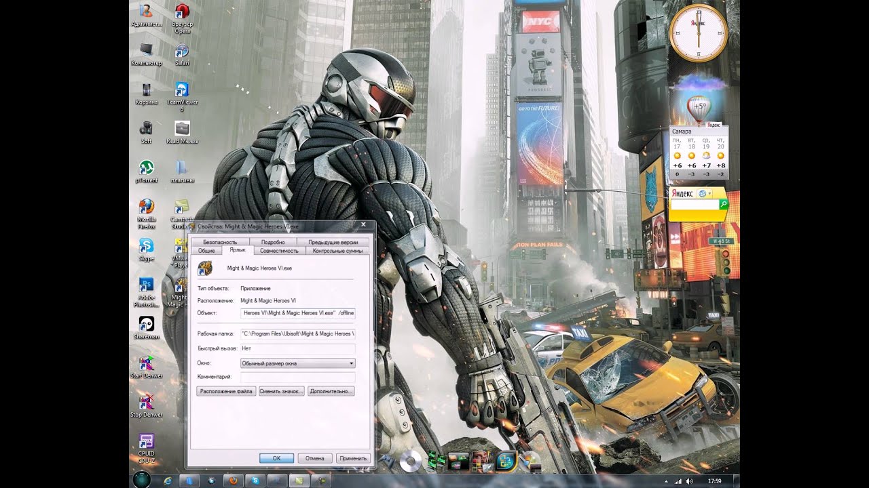The image size is (869, 488).
Task: Launch the TeamViewer 6 shortcut
Action: coord(182,96)
